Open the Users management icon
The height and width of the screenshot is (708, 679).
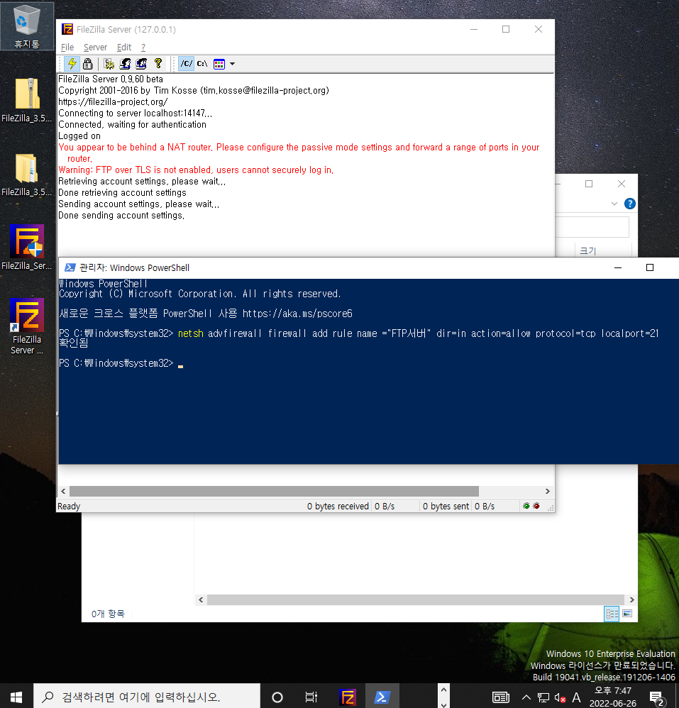(x=125, y=64)
